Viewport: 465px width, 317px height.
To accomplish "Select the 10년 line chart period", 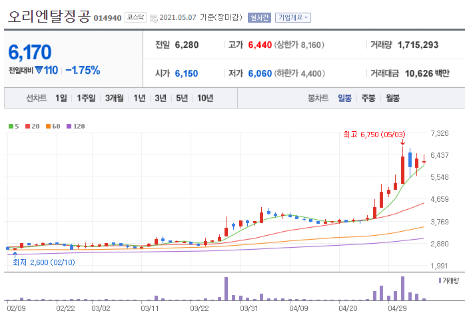I will coord(205,98).
